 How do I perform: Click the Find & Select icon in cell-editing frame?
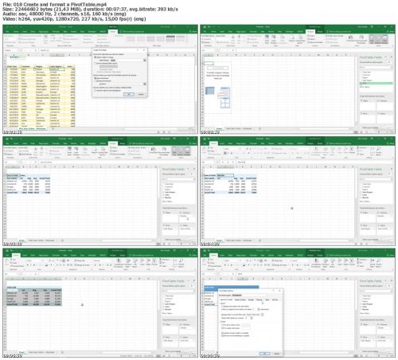tap(378, 151)
